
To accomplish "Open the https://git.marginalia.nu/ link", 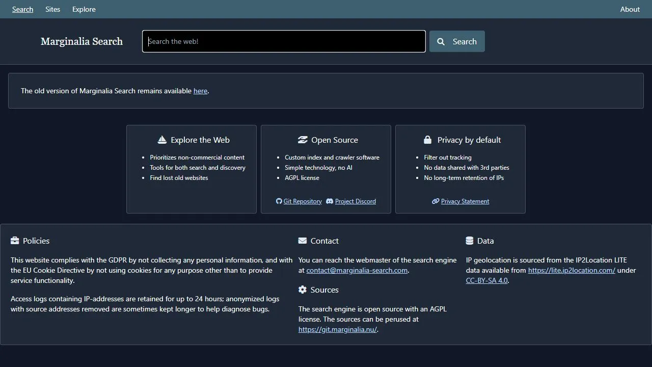I will click(338, 329).
